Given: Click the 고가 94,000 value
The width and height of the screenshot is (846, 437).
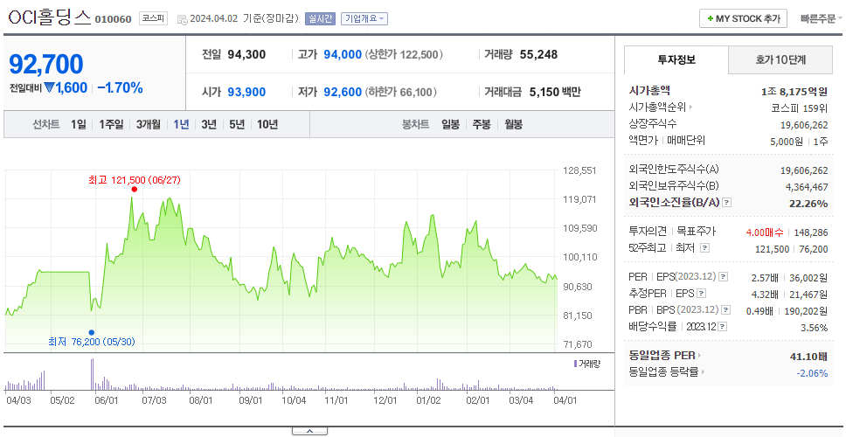Looking at the screenshot, I should click(x=343, y=54).
